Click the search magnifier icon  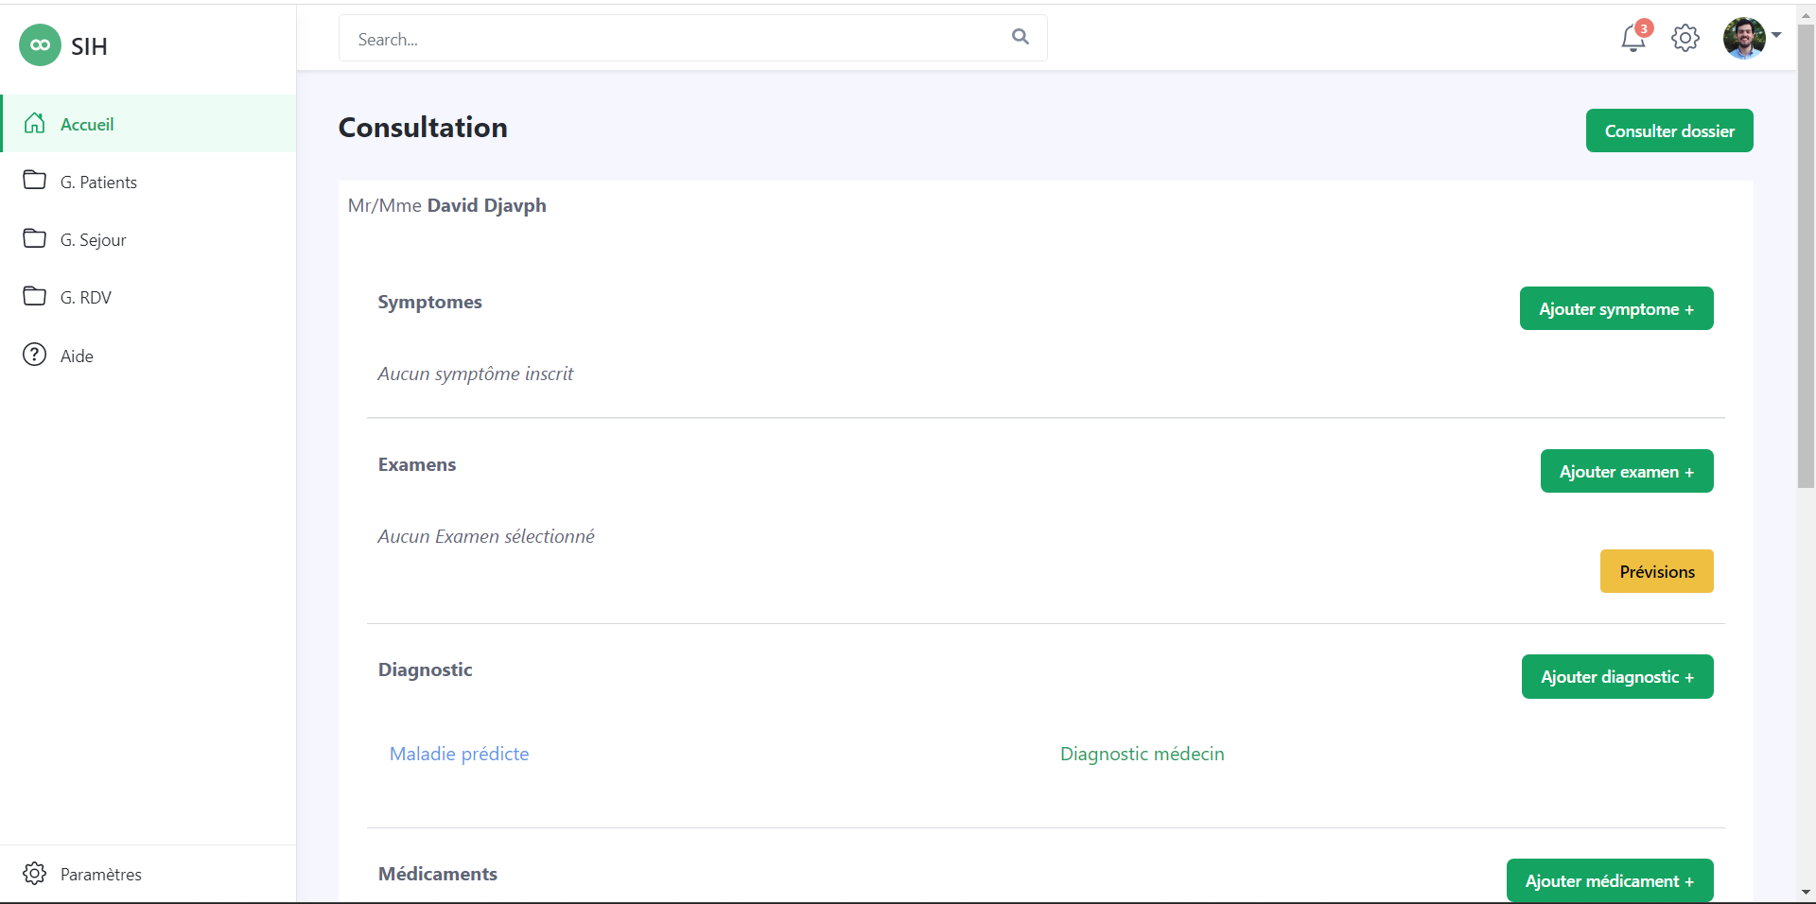1020,37
